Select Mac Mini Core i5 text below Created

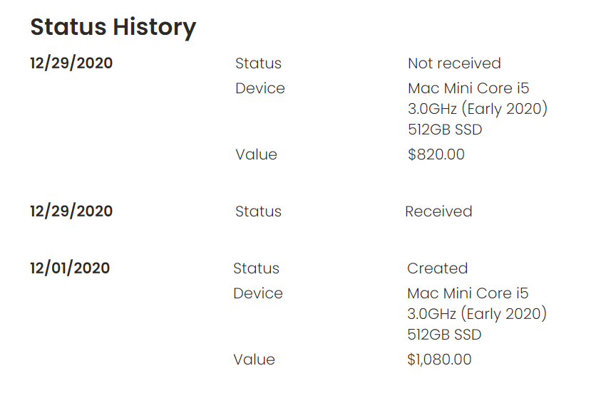tap(468, 293)
